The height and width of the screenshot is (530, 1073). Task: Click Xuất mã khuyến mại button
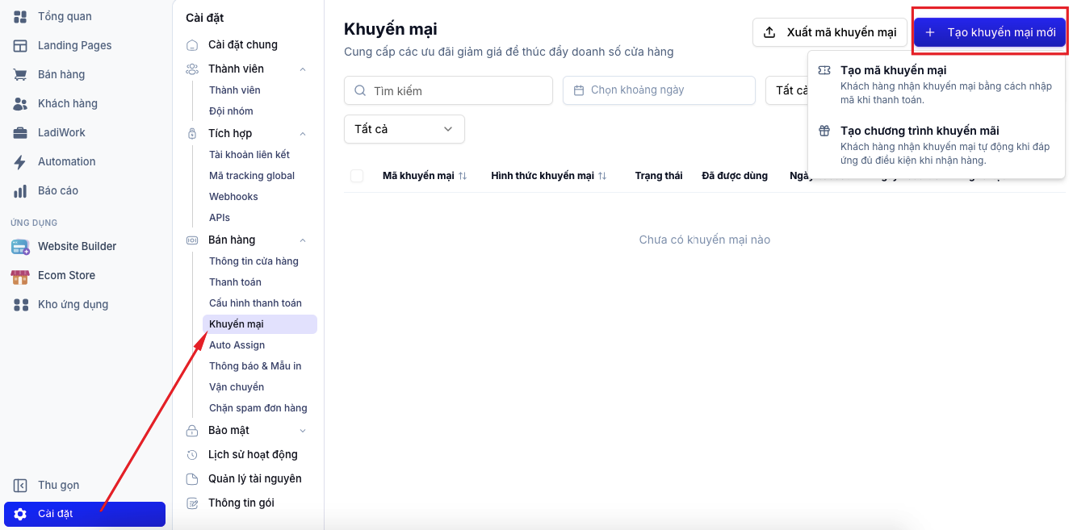pyautogui.click(x=830, y=32)
